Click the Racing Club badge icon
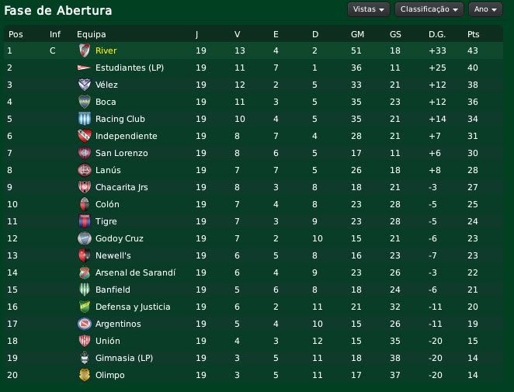Viewport: 514px width, 392px height. click(x=85, y=119)
